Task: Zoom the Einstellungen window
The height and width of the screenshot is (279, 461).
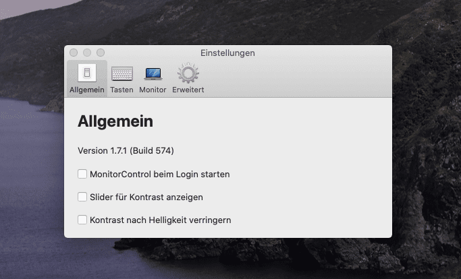Action: click(x=101, y=53)
